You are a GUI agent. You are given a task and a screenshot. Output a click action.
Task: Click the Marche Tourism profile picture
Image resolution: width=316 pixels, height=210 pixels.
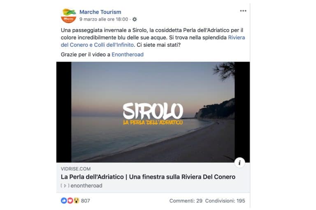coord(69,16)
